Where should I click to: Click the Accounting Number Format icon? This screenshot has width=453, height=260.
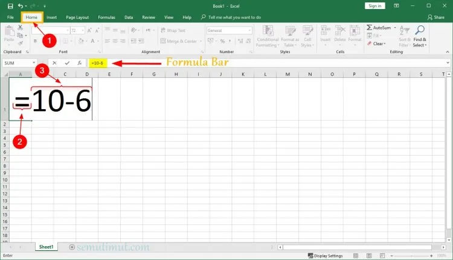pyautogui.click(x=211, y=41)
